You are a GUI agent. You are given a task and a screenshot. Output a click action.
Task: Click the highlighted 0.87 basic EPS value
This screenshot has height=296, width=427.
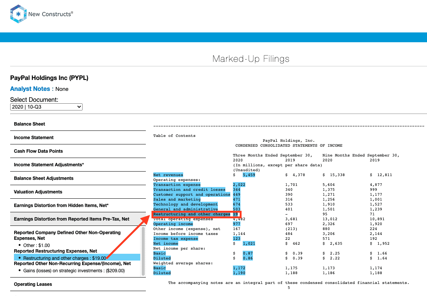click(248, 253)
